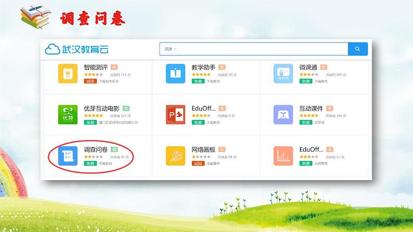413x232 pixels.
Task: Click the usage count text of 互动课件
Action: (x=336, y=116)
